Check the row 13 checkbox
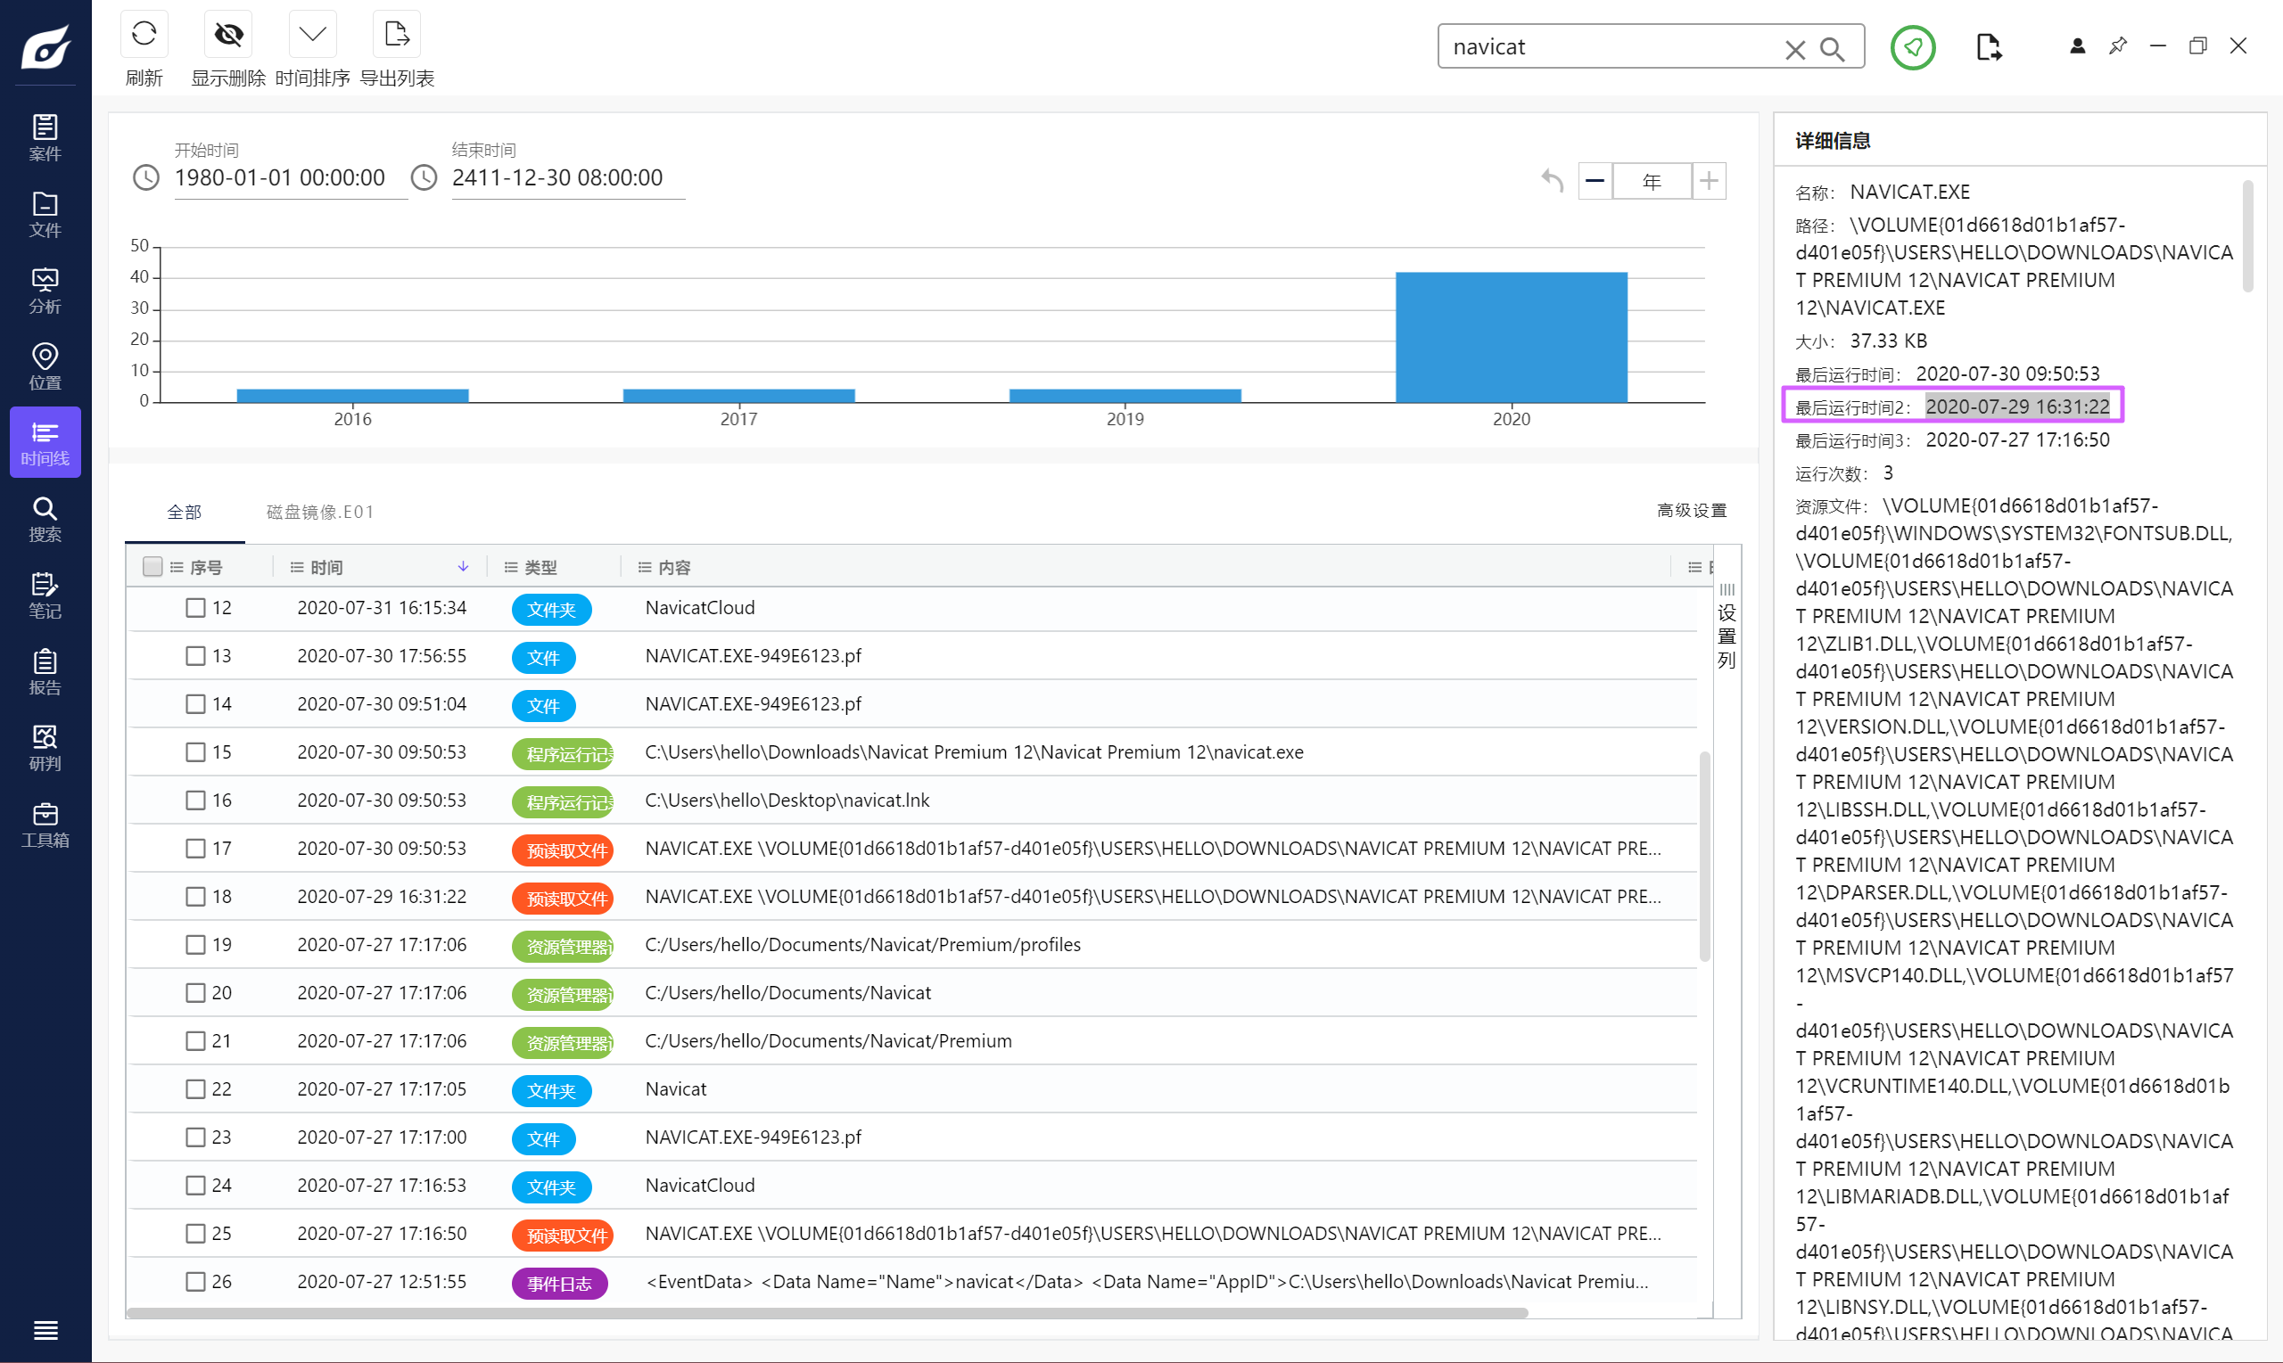This screenshot has width=2283, height=1363. point(194,656)
